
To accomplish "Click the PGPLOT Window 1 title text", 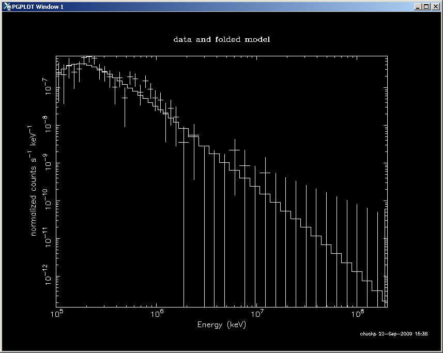I will coord(38,7).
